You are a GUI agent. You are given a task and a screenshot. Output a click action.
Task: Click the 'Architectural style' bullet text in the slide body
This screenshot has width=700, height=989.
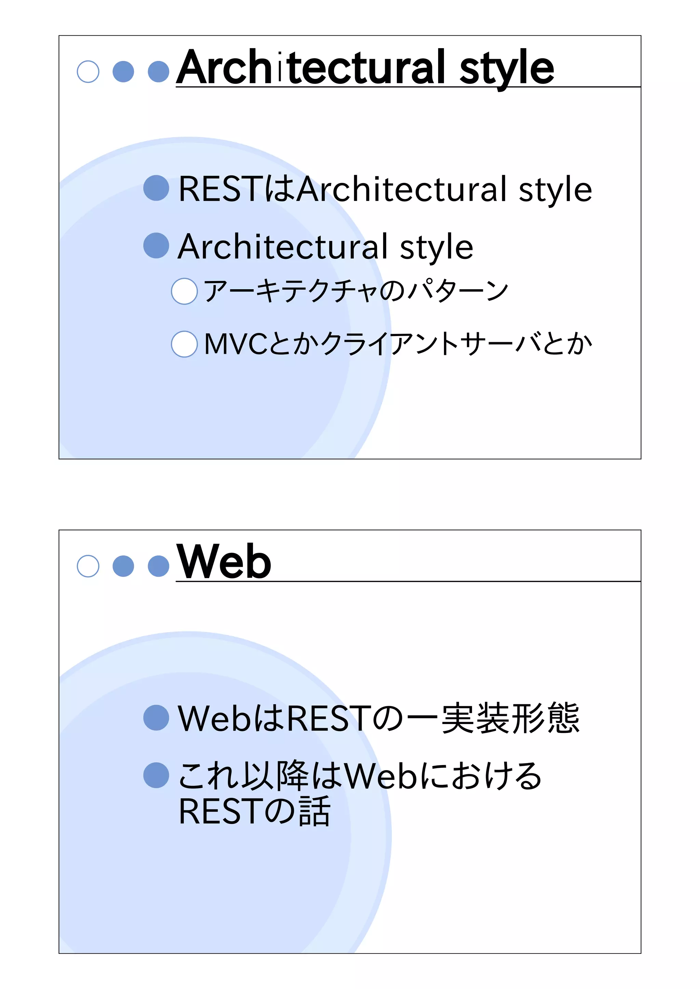[325, 246]
